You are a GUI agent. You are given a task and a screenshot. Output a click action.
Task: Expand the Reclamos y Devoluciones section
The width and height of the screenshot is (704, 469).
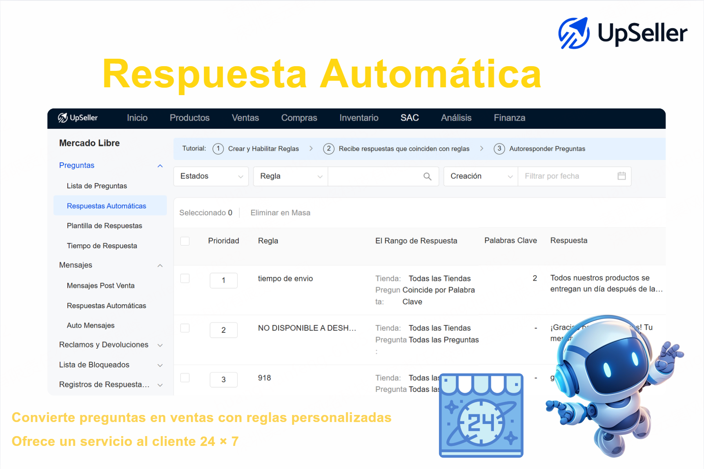160,345
